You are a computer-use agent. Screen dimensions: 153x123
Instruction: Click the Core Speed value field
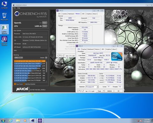point(91,76)
